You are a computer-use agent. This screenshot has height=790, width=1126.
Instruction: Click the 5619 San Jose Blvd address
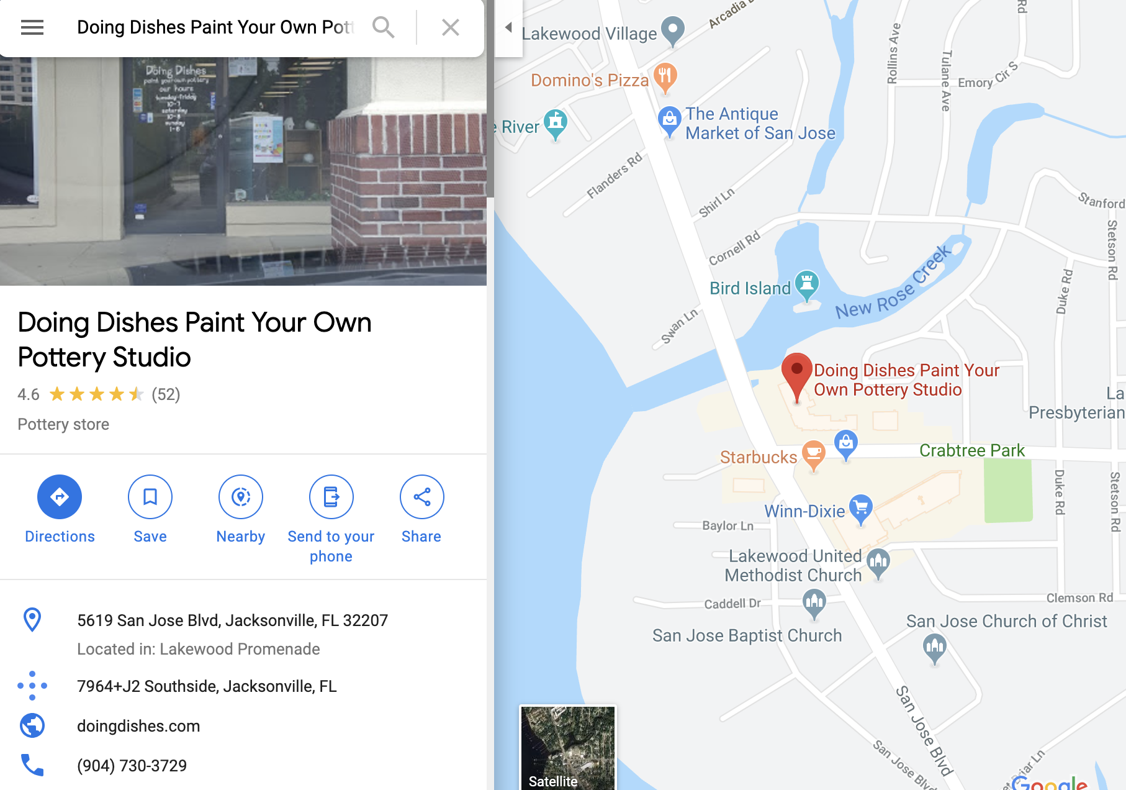click(232, 620)
